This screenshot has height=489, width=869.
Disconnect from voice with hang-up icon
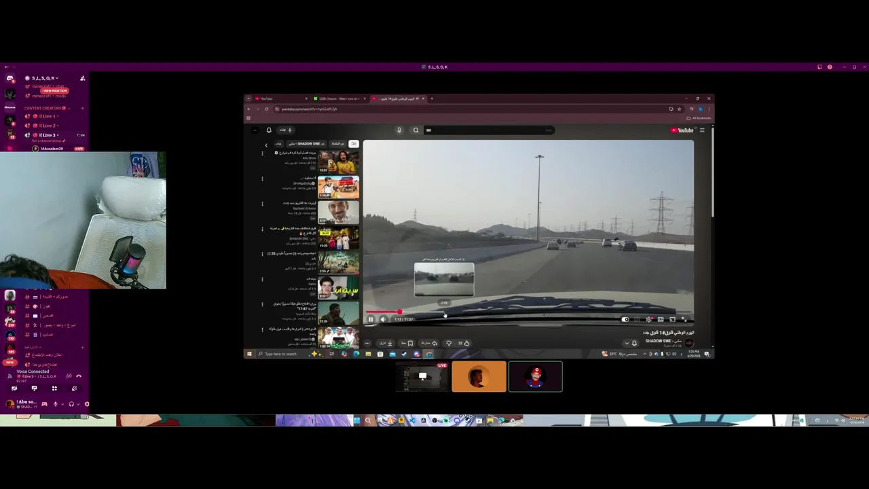tap(79, 376)
